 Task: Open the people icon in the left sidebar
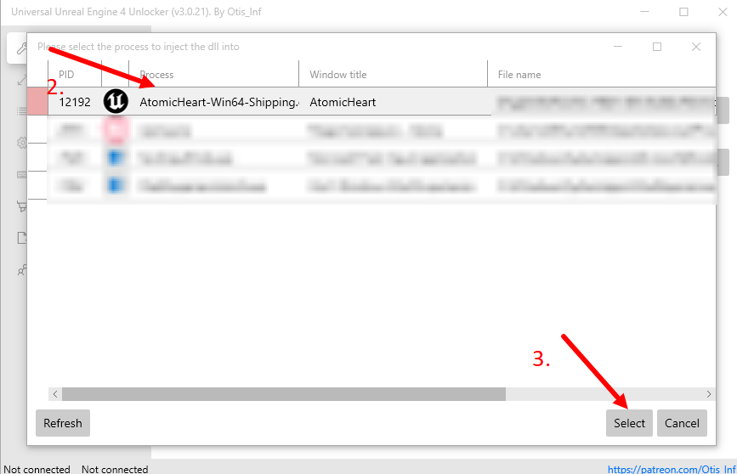tap(21, 270)
